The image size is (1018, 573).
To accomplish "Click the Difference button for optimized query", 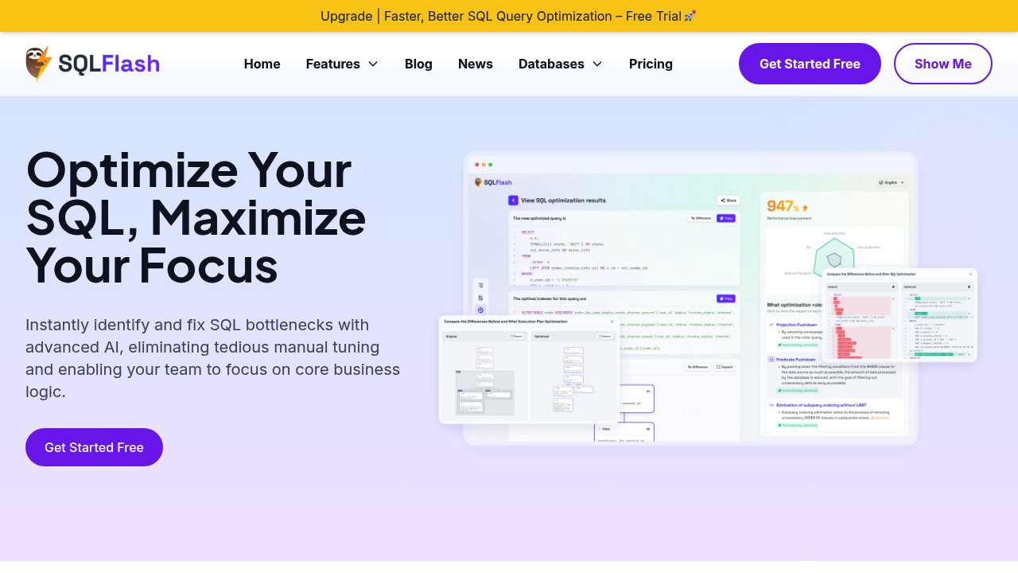I will pyautogui.click(x=700, y=217).
